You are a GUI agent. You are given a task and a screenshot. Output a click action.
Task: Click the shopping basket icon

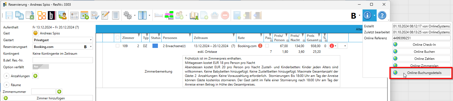coord(215,15)
